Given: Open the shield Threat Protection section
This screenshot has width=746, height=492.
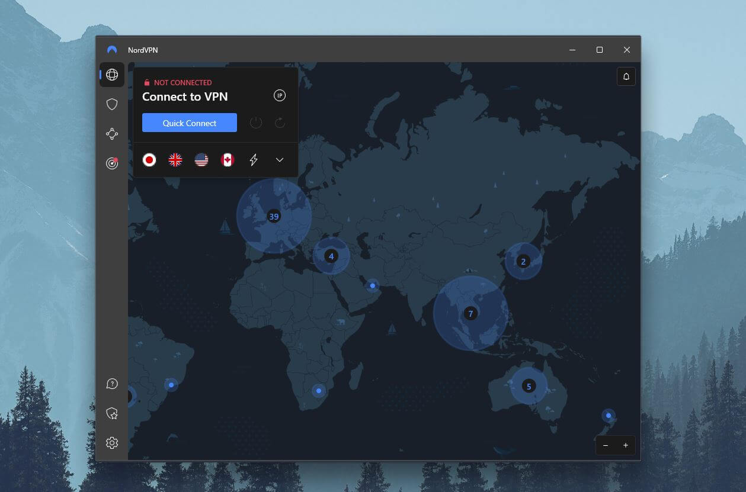Looking at the screenshot, I should [112, 104].
